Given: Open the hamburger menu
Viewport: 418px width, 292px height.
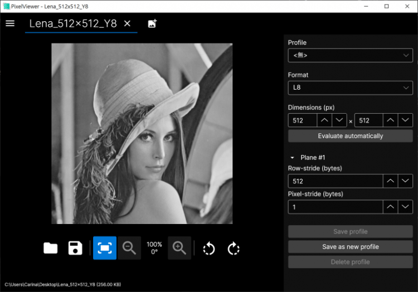Looking at the screenshot, I should click(x=10, y=23).
